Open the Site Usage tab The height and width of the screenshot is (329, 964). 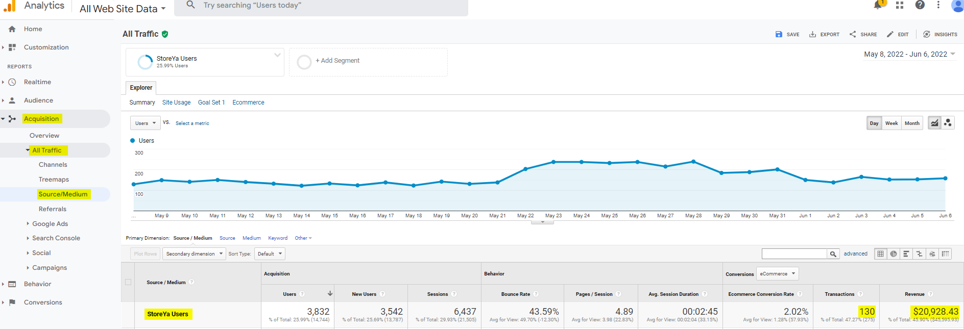tap(176, 103)
